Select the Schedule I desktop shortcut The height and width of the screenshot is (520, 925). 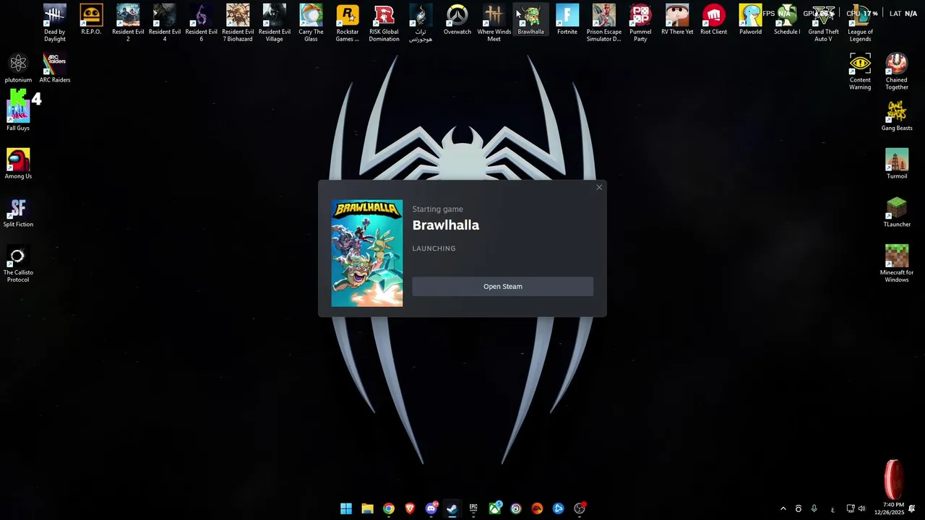pos(787,20)
